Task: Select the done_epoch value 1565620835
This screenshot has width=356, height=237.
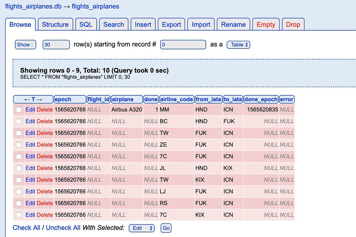Action: coord(261,110)
